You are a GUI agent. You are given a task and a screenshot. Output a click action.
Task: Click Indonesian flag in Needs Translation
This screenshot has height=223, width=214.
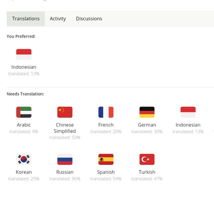tap(188, 112)
